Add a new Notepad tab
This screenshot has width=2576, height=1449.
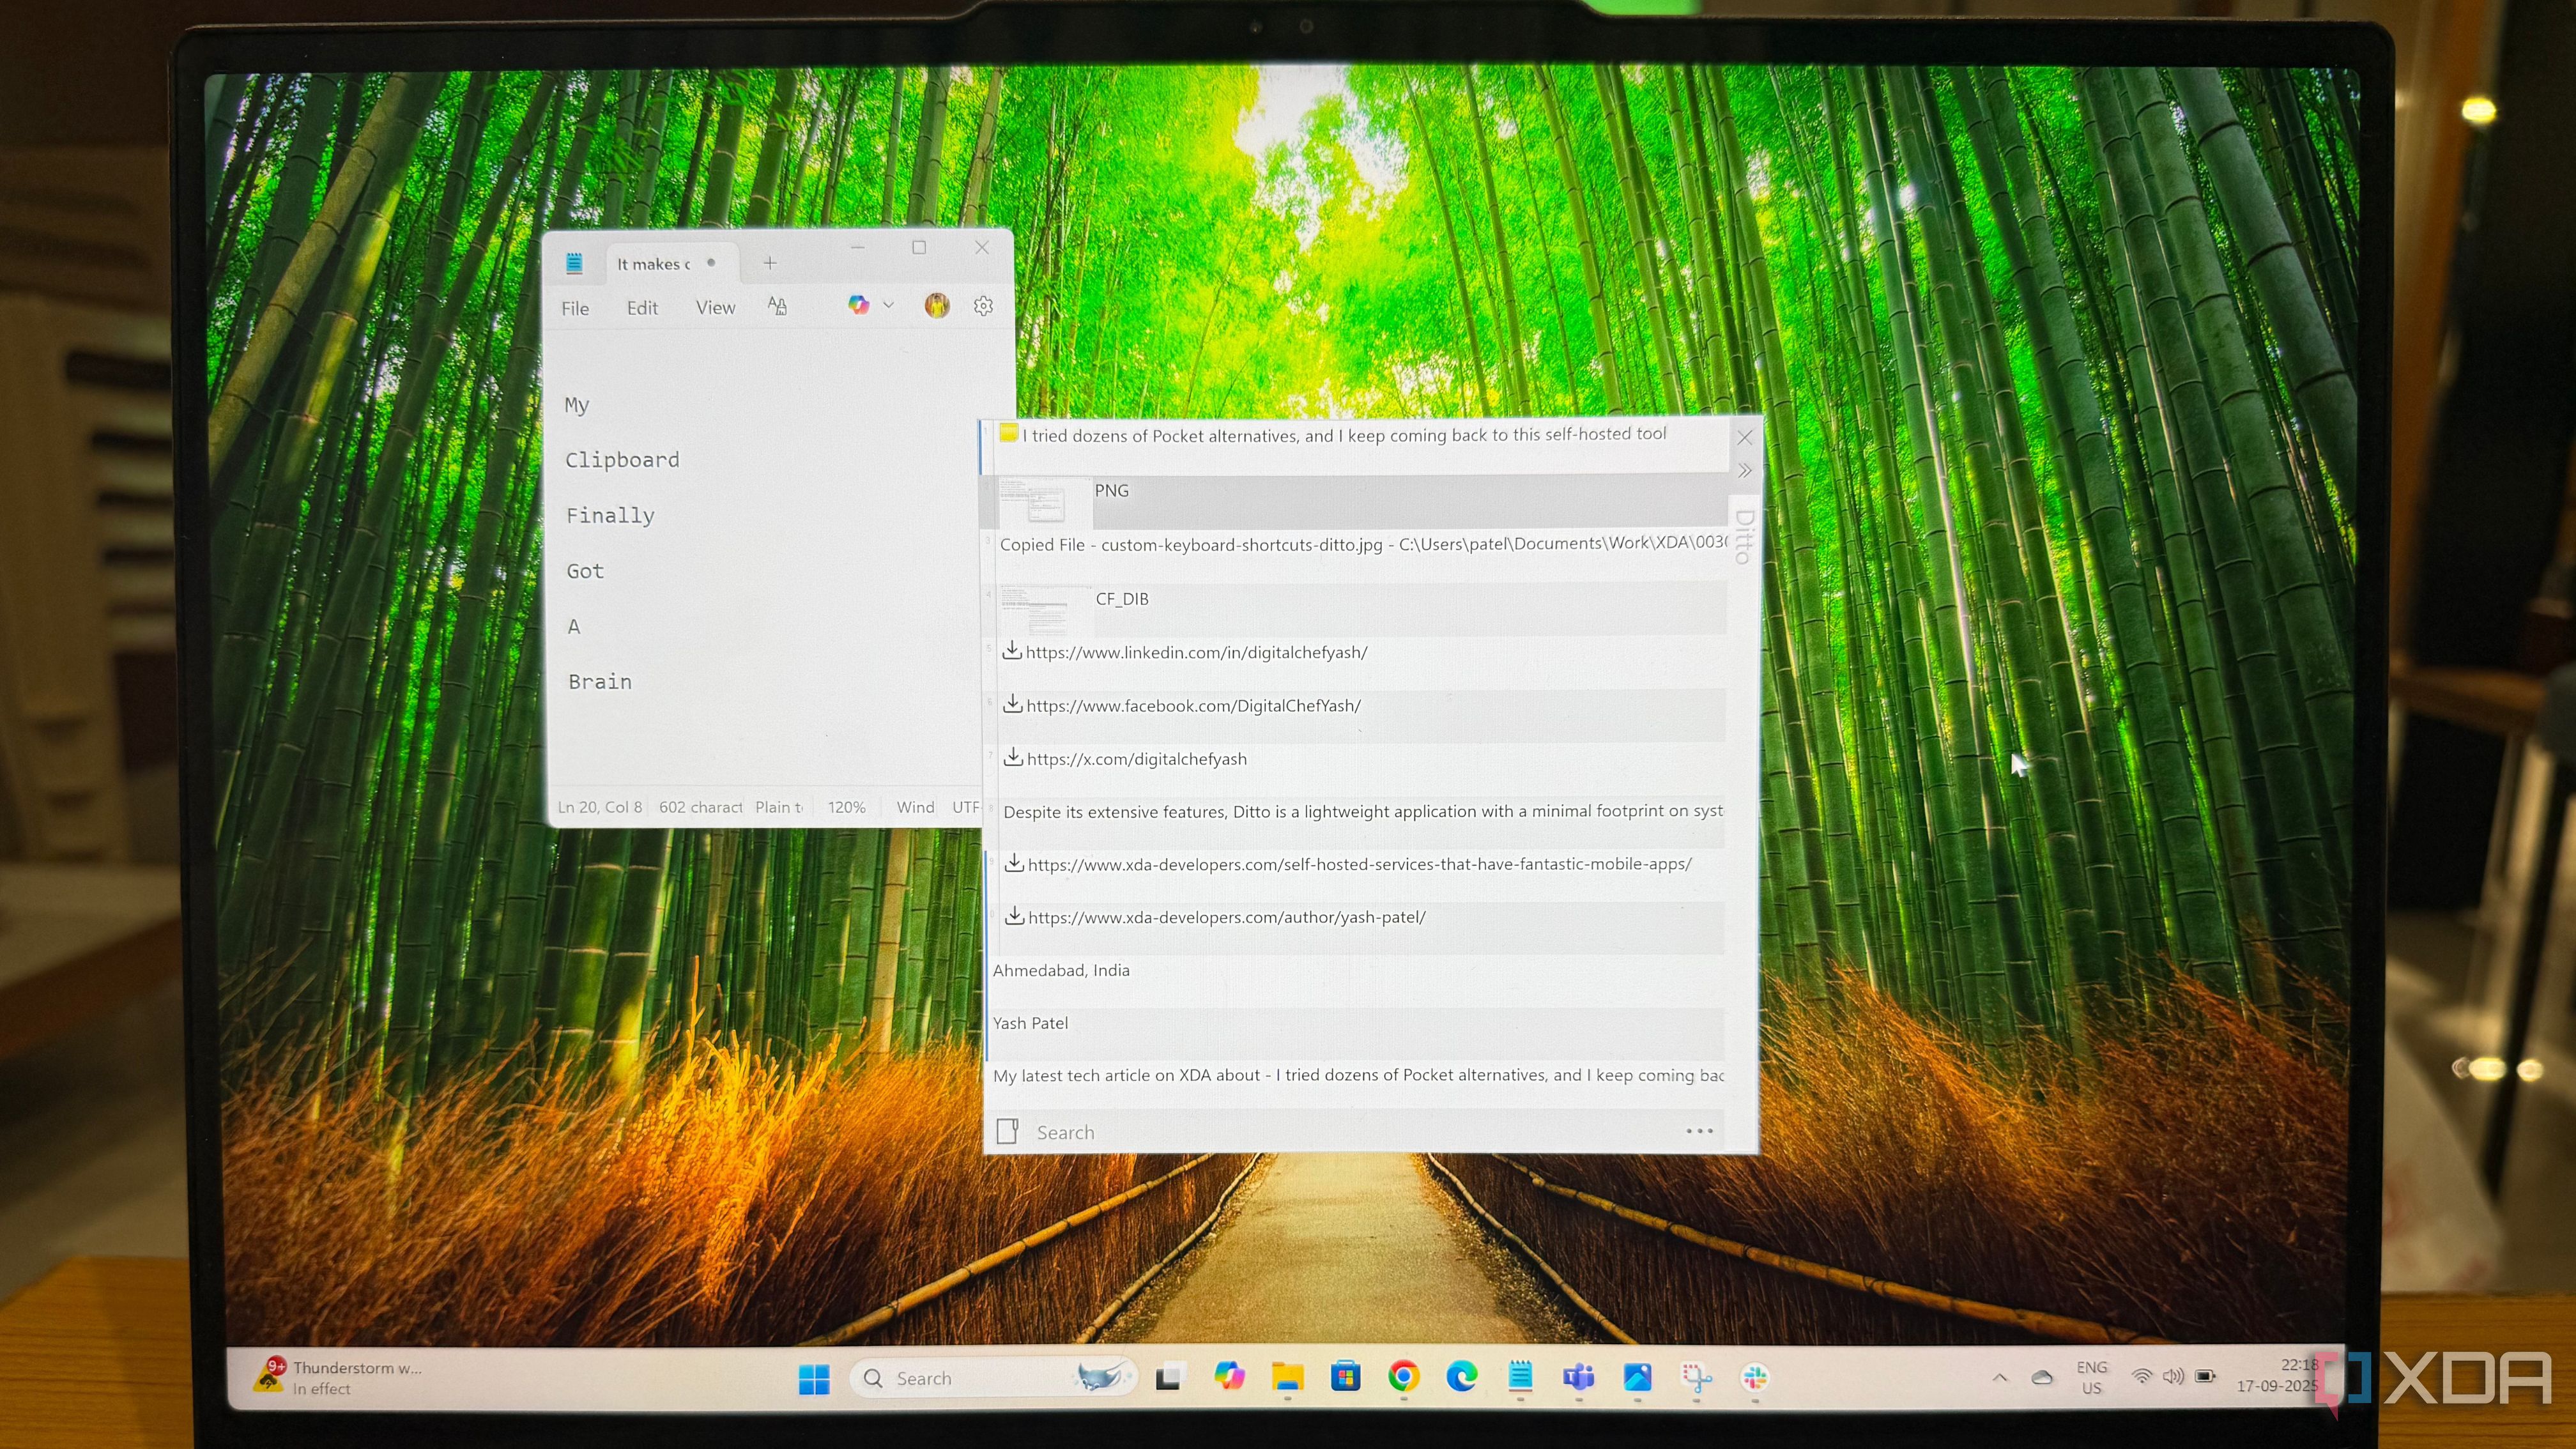pos(770,263)
